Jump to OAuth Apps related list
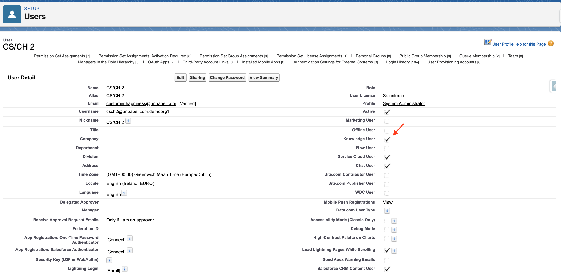 pos(161,62)
